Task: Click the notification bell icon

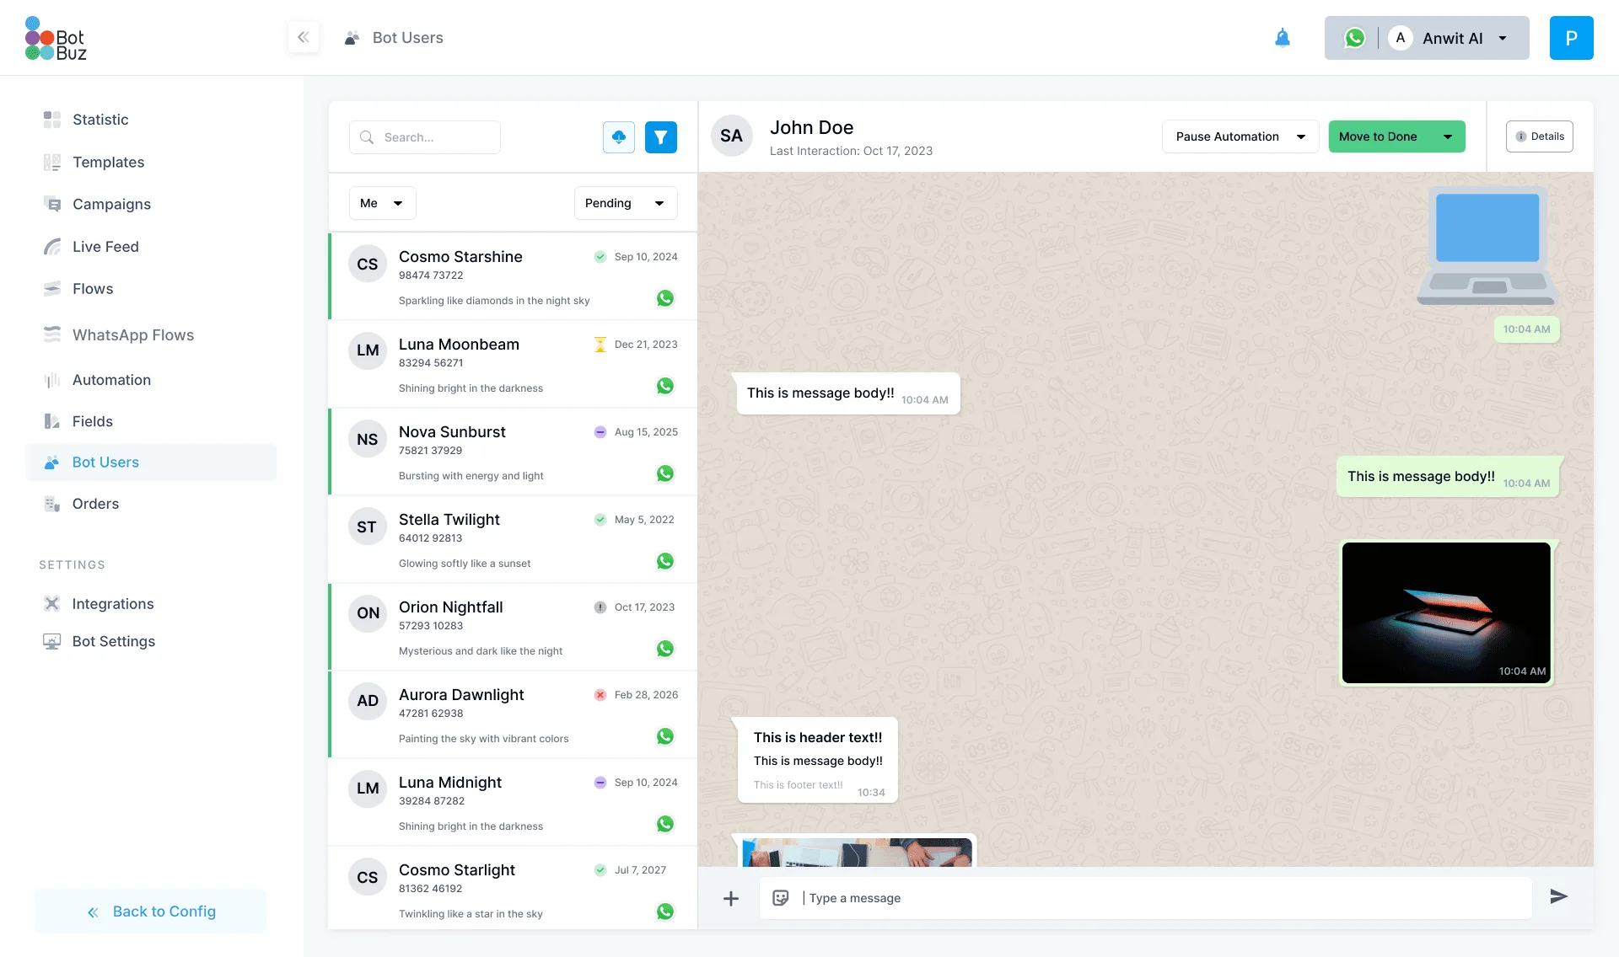Action: click(x=1283, y=38)
